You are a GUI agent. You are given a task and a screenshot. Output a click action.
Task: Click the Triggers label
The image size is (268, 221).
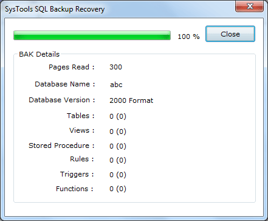click(x=77, y=174)
